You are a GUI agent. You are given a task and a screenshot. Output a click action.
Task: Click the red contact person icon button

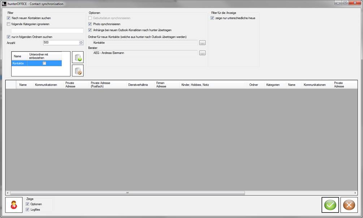14,205
